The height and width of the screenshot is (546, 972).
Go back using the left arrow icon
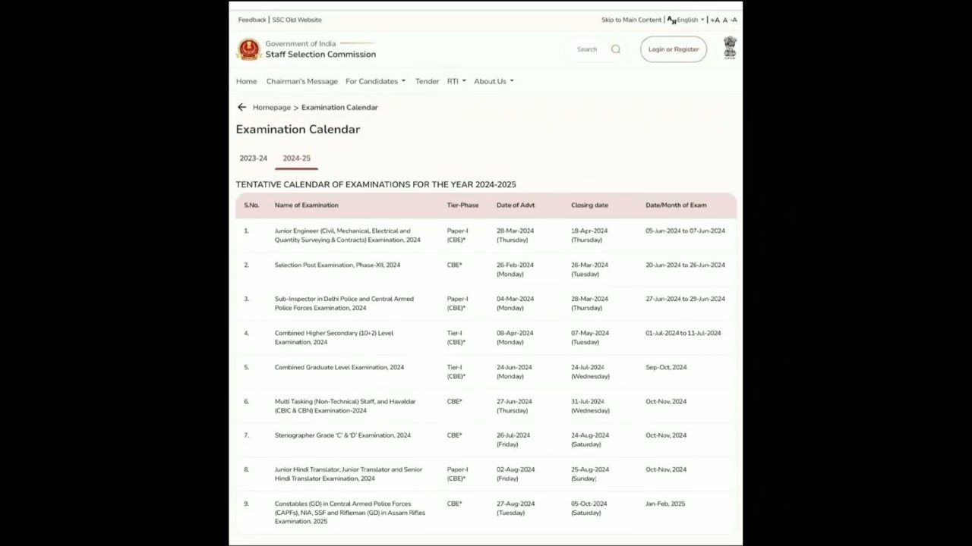pyautogui.click(x=241, y=107)
